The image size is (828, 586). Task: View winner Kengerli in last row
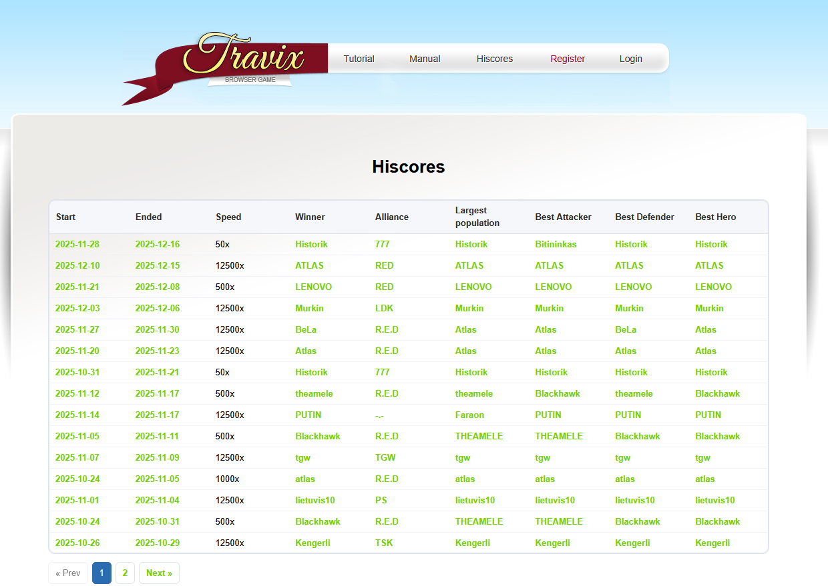313,543
